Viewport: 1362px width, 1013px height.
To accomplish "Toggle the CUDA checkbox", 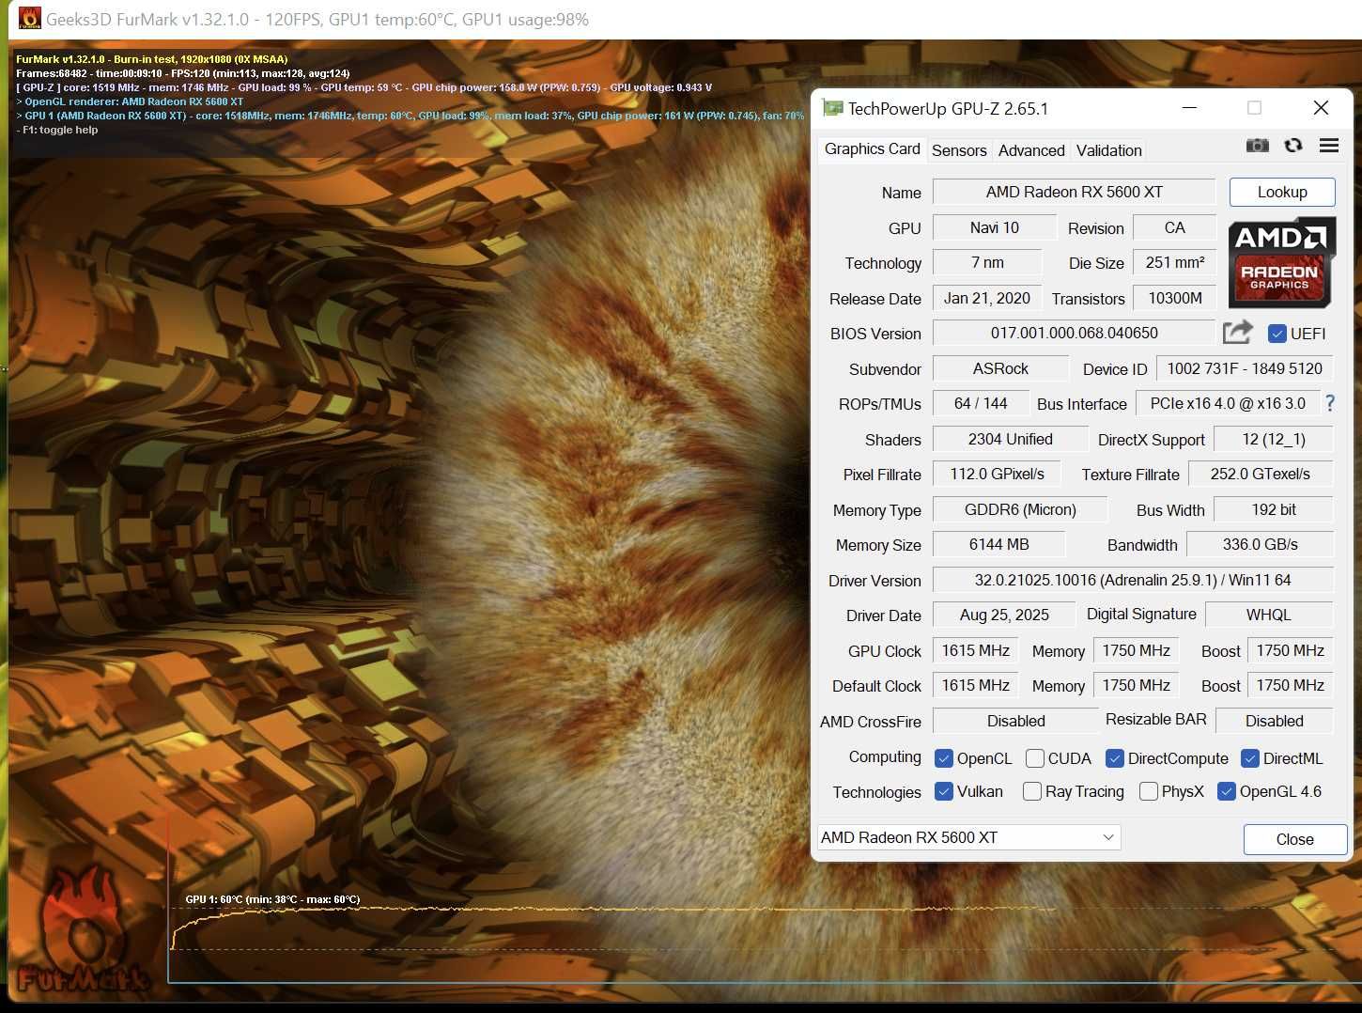I will point(1035,758).
